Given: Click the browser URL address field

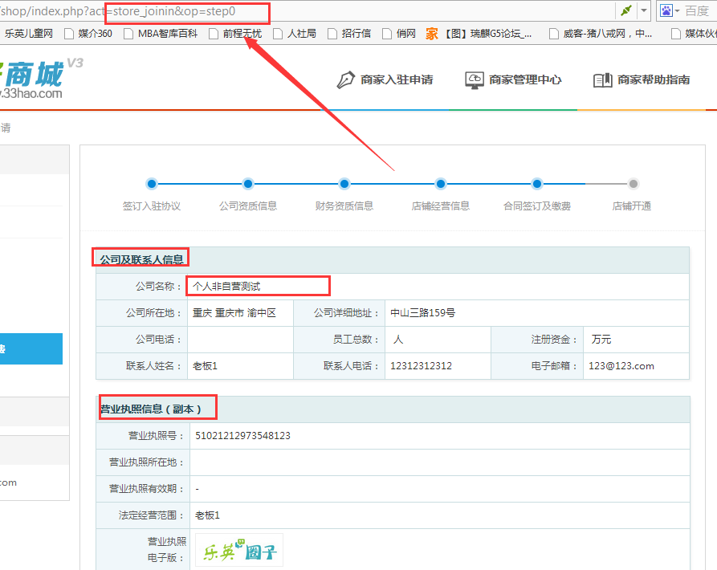Looking at the screenshot, I should tap(307, 11).
